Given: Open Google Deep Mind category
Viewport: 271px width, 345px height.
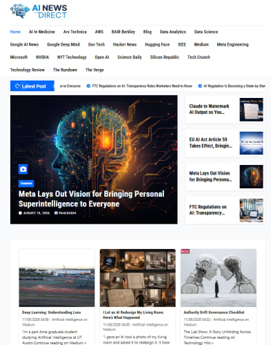Looking at the screenshot, I should [x=63, y=44].
